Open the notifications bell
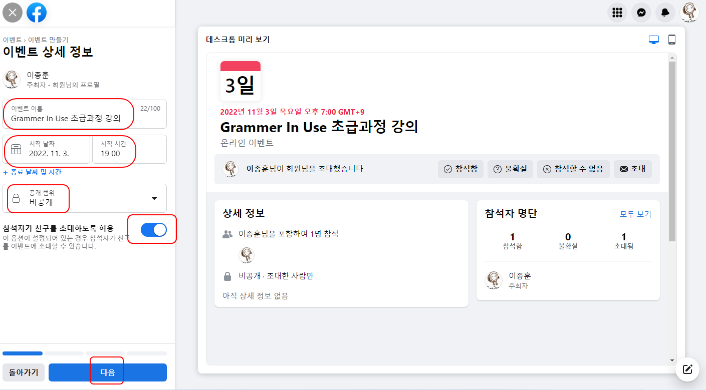The image size is (706, 390). 665,13
